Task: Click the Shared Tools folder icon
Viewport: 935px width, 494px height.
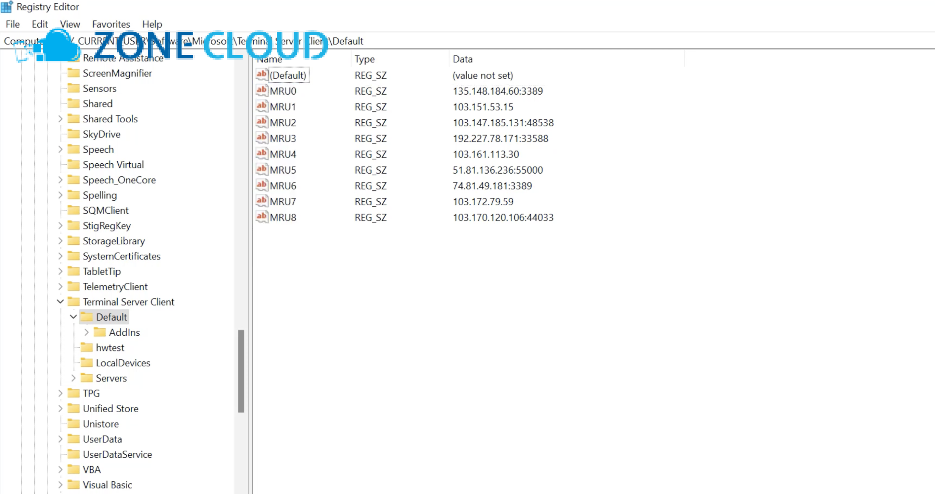Action: 74,119
